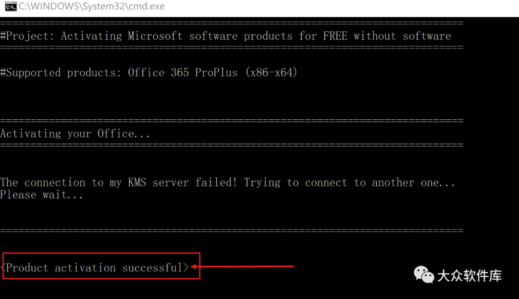Click the word "FREE" in the project line
519x299 pixels.
[335, 36]
